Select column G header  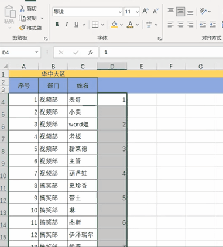(200, 67)
